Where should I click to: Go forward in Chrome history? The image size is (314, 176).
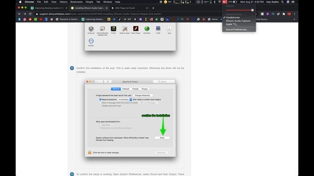point(25,14)
